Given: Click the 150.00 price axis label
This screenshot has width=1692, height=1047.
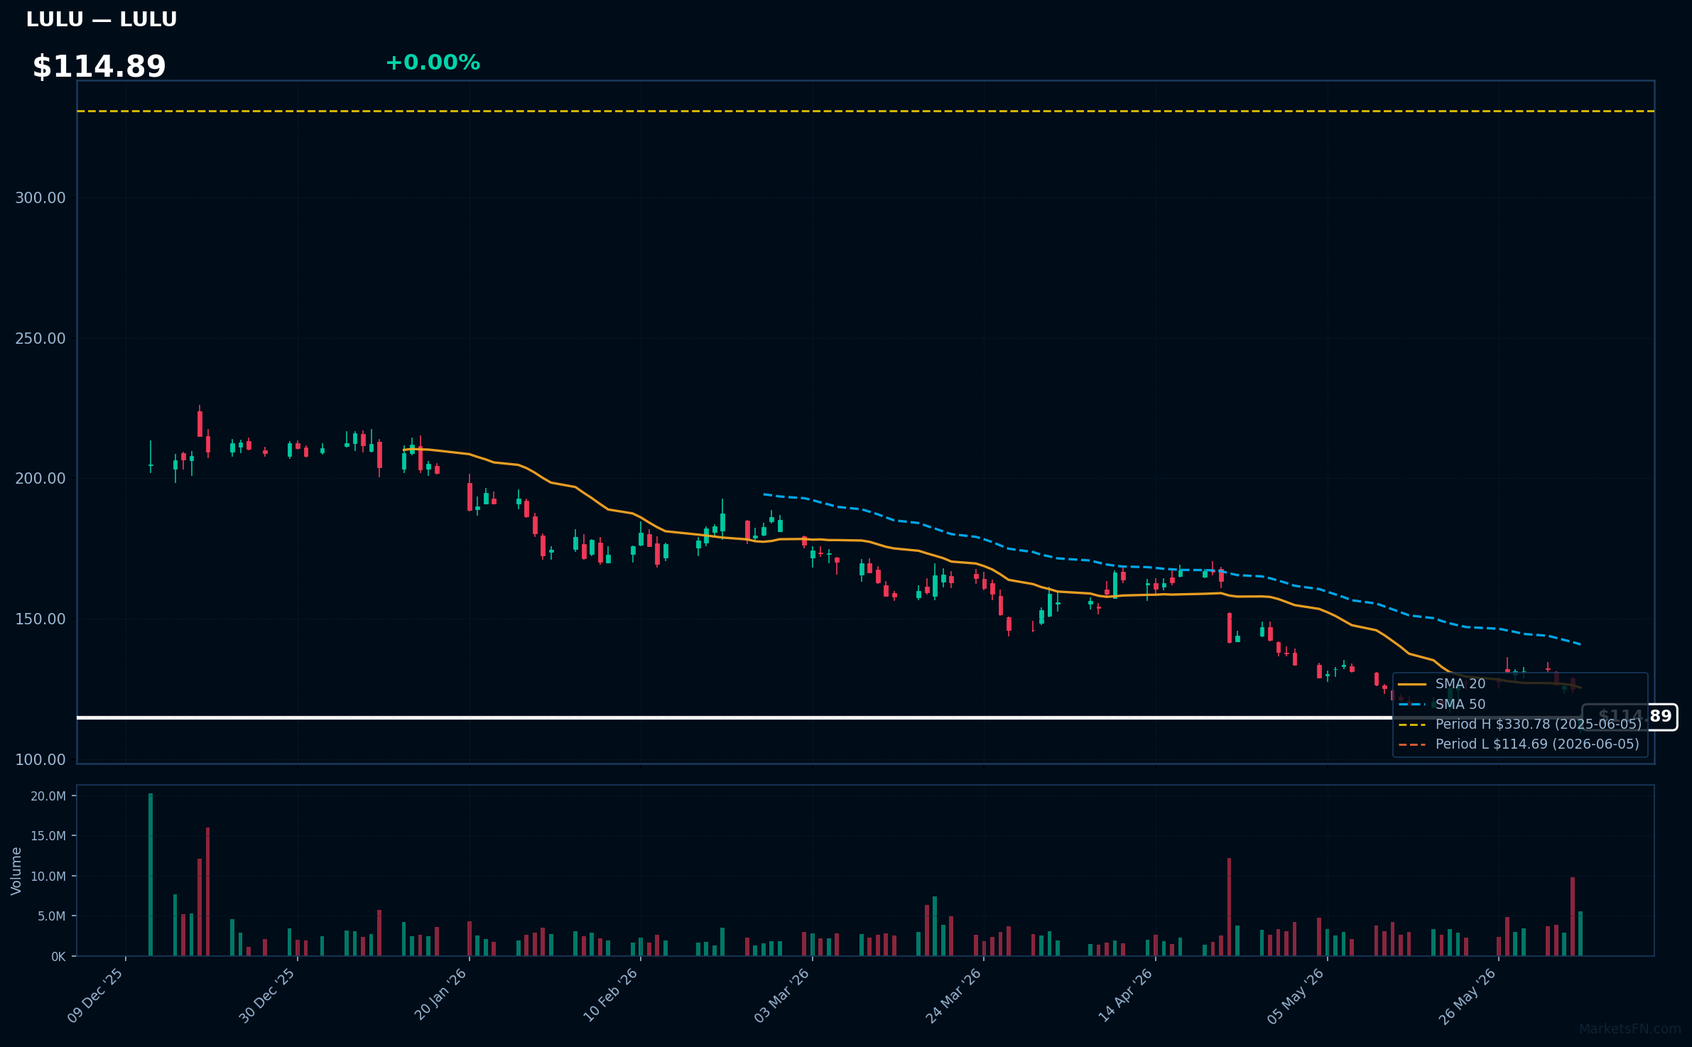Looking at the screenshot, I should coord(40,619).
